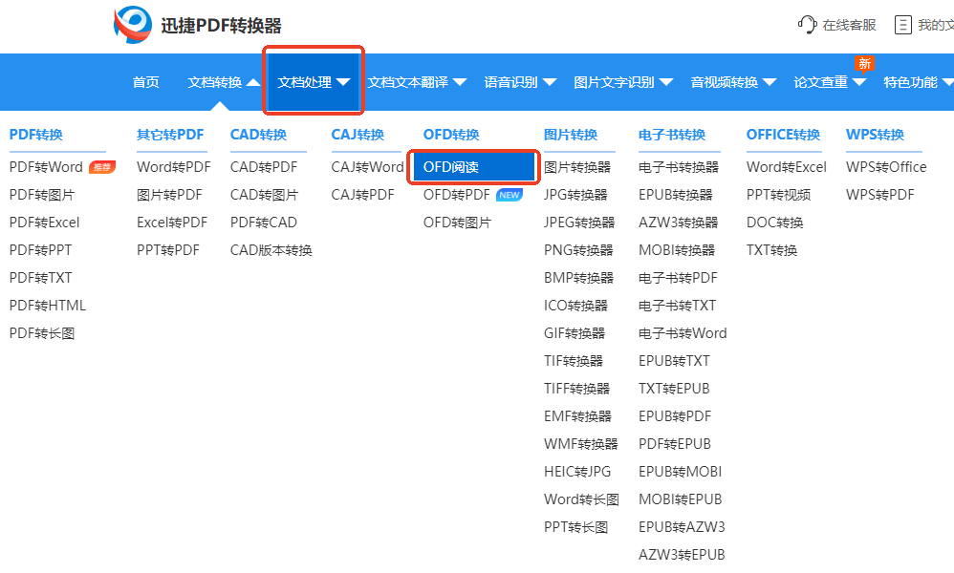Open the WPS转Office tool
The height and width of the screenshot is (573, 954).
(x=886, y=166)
